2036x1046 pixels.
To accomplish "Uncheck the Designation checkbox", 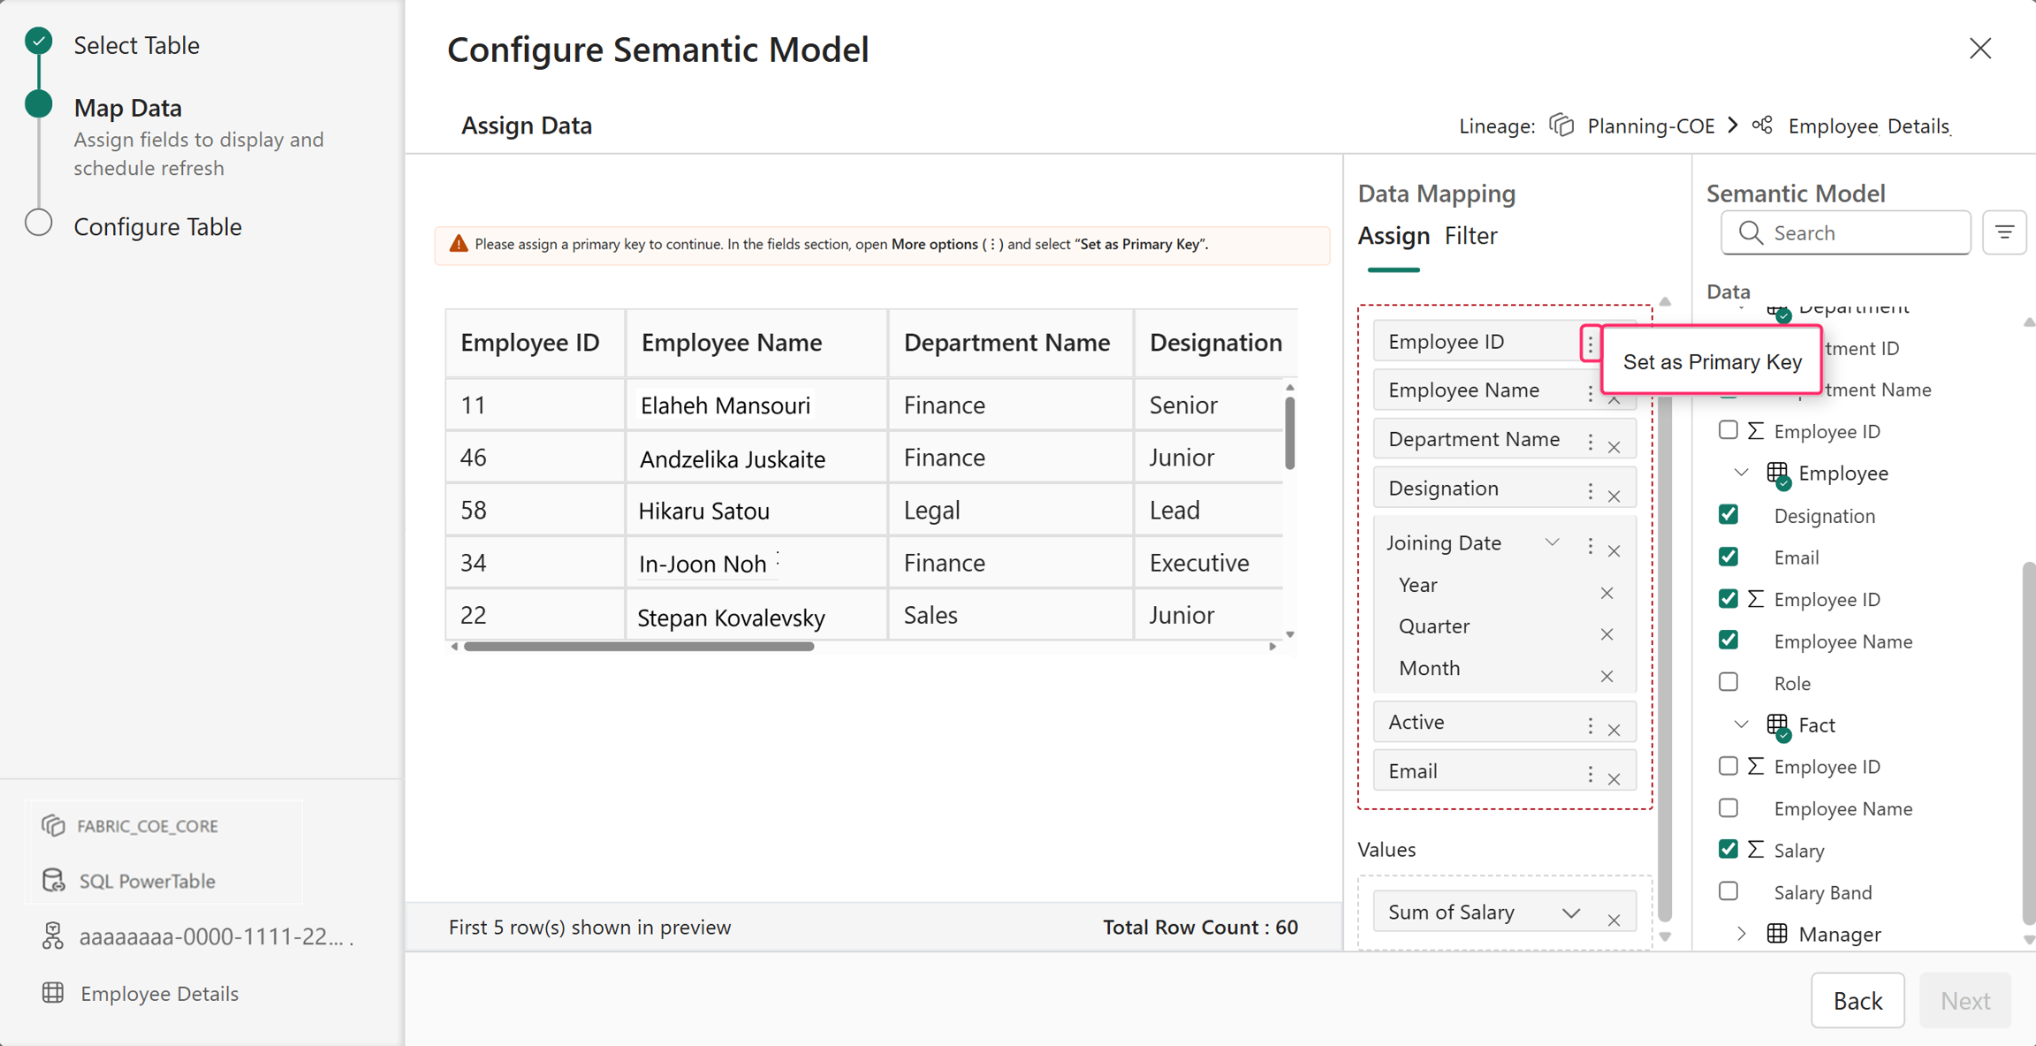I will (1728, 514).
